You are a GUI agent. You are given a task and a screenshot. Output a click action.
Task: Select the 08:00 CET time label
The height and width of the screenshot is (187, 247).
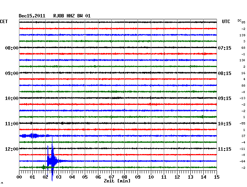12,48
